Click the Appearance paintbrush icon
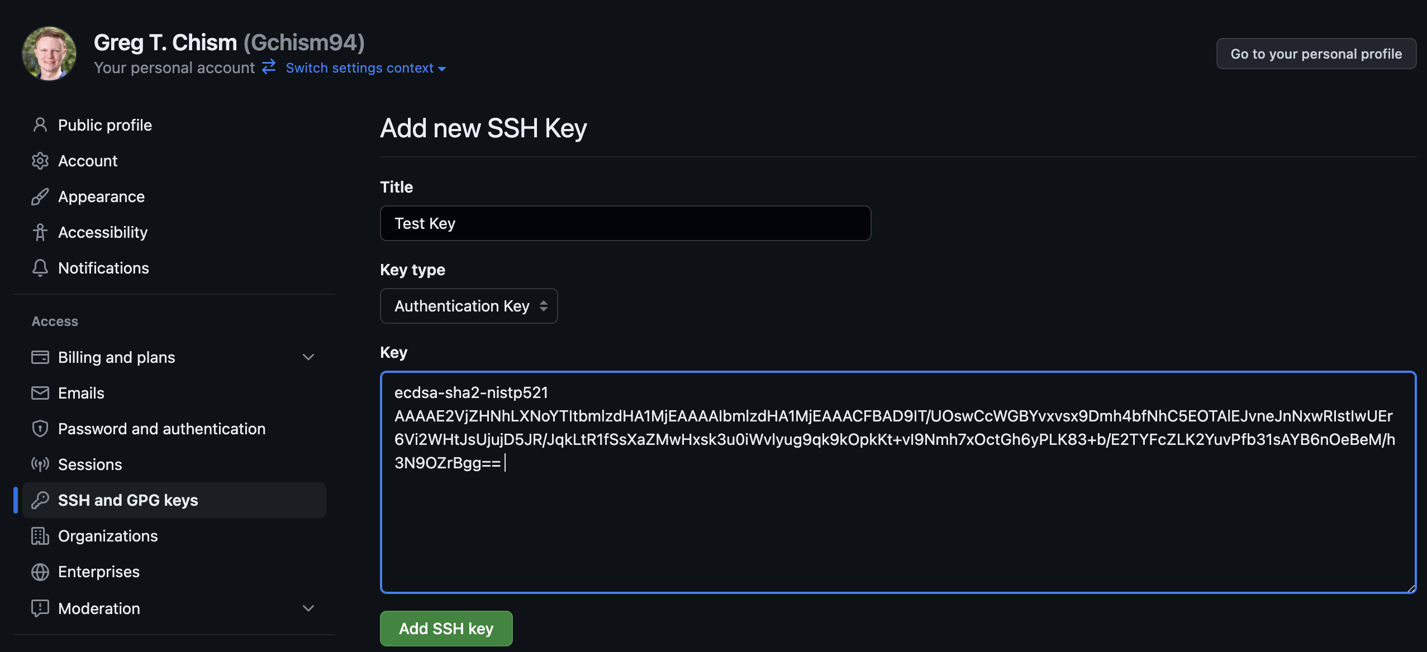The width and height of the screenshot is (1427, 652). pos(40,196)
